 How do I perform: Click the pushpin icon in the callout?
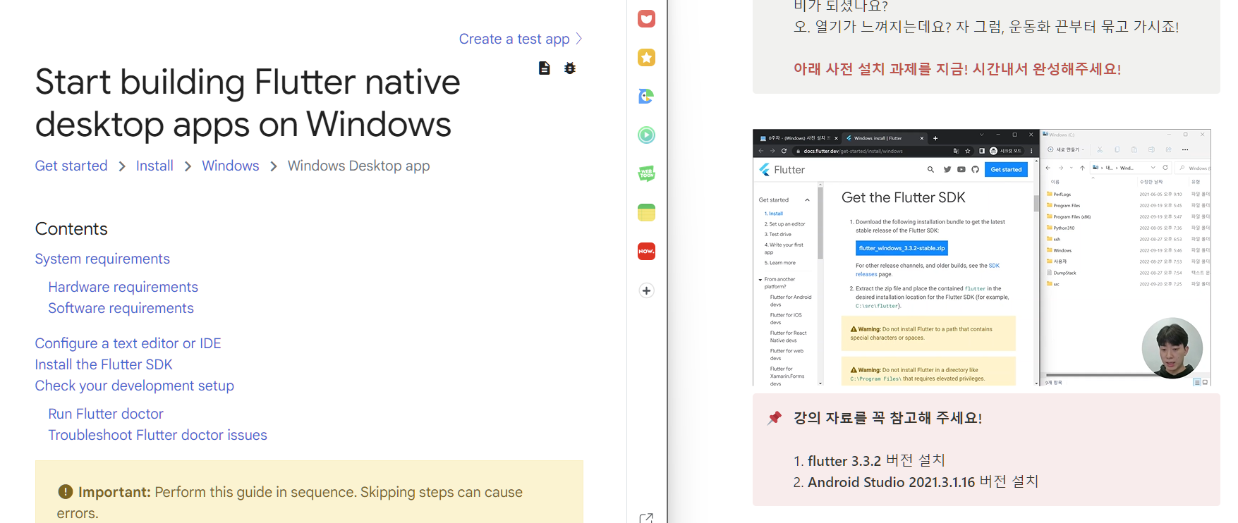click(x=775, y=418)
